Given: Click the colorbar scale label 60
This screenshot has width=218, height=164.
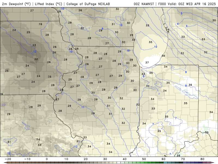Looking at the screenshot, I should pos(163,159).
